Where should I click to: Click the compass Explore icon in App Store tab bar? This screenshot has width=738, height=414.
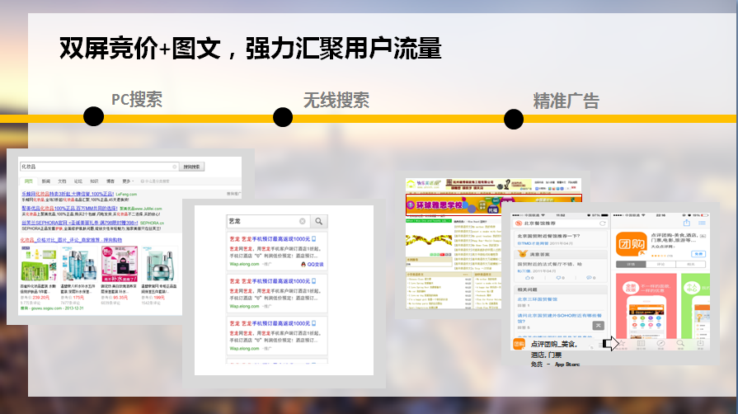[x=660, y=344]
